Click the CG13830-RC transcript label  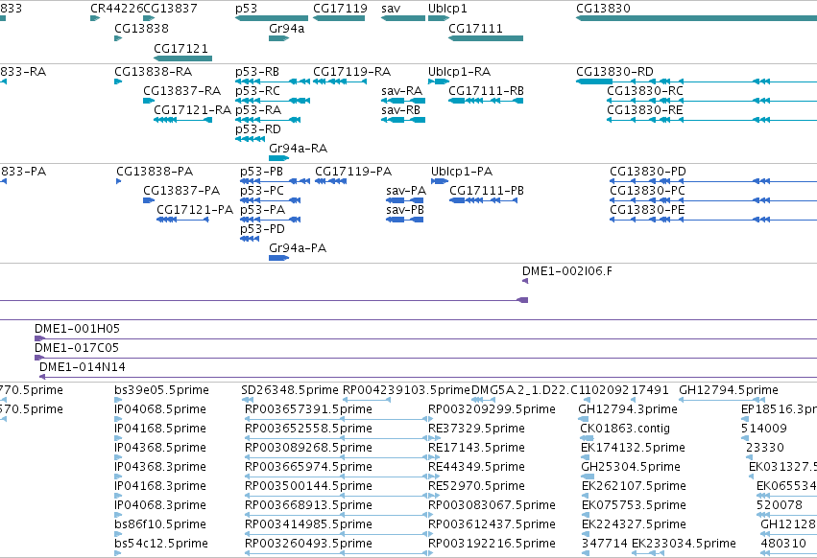tap(645, 91)
